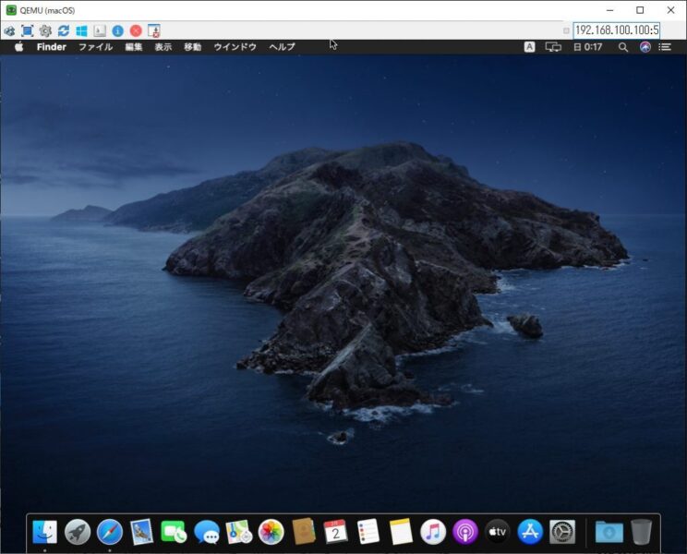Open Calendar from the Dock
Viewport: 687px width, 554px height.
pyautogui.click(x=335, y=532)
